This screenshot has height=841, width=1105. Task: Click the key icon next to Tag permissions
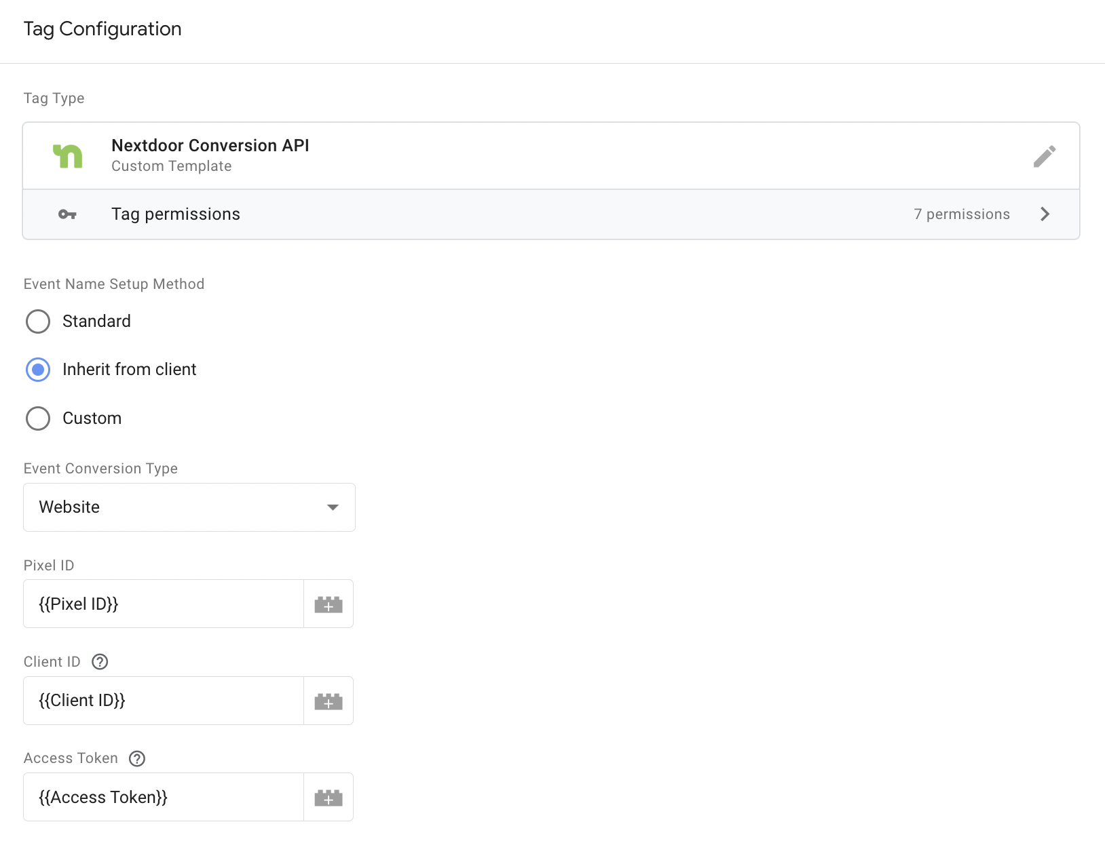coord(68,214)
